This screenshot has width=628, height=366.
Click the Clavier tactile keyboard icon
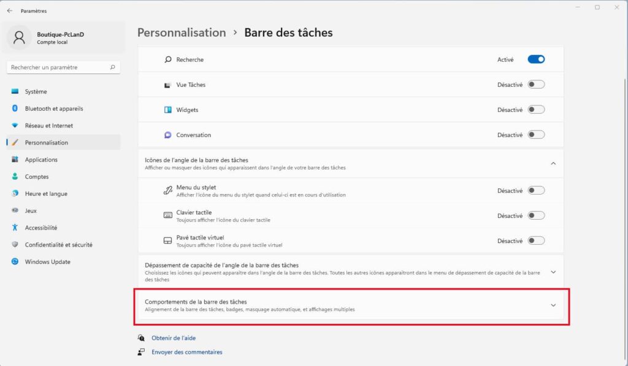tap(167, 215)
